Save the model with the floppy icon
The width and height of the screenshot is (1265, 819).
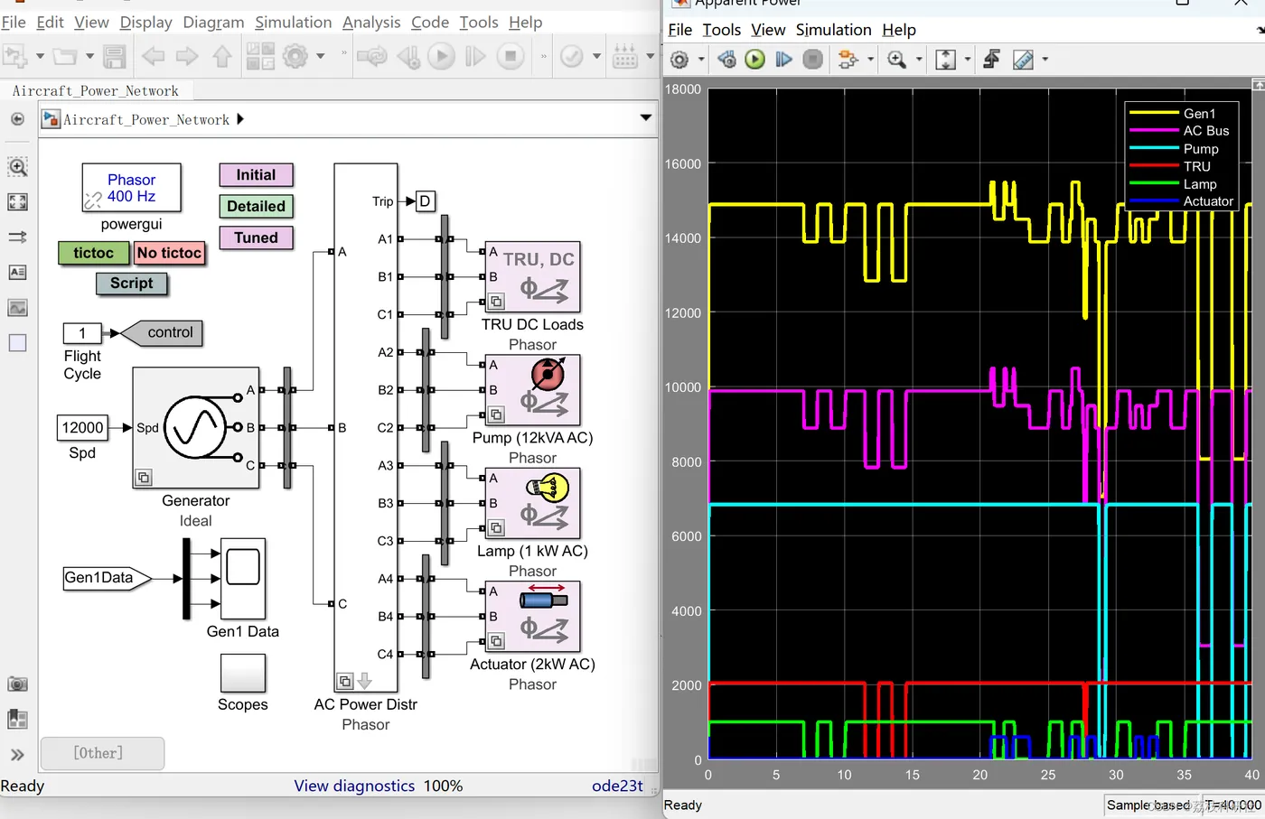coord(115,57)
